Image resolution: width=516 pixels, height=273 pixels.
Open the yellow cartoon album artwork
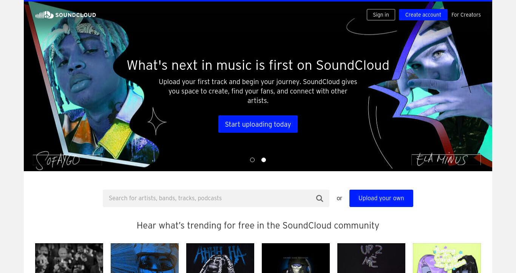pos(447,258)
